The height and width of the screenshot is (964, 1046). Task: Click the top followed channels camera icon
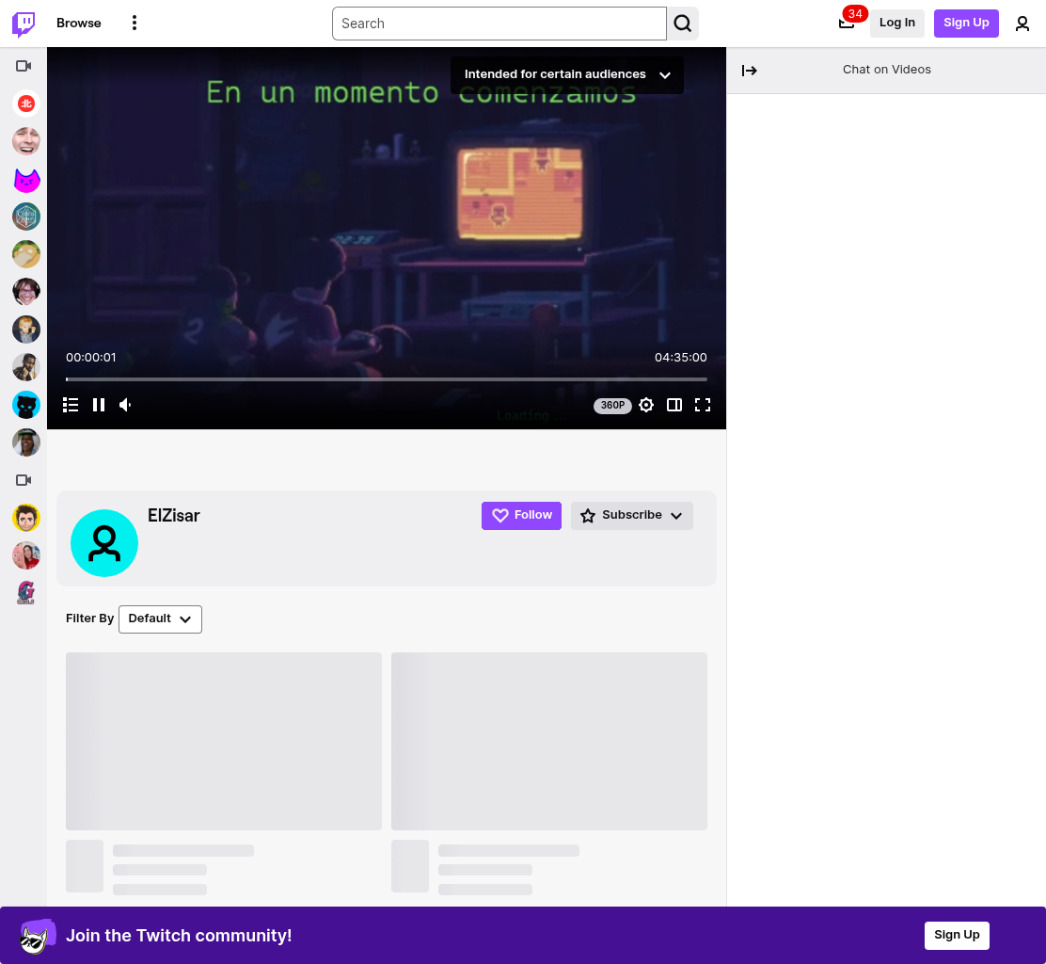click(x=24, y=66)
